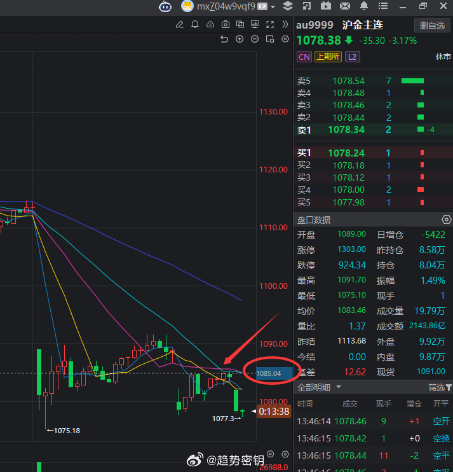Image resolution: width=453 pixels, height=472 pixels.
Task: Expand more chart tools double chevron
Action: click(x=285, y=24)
